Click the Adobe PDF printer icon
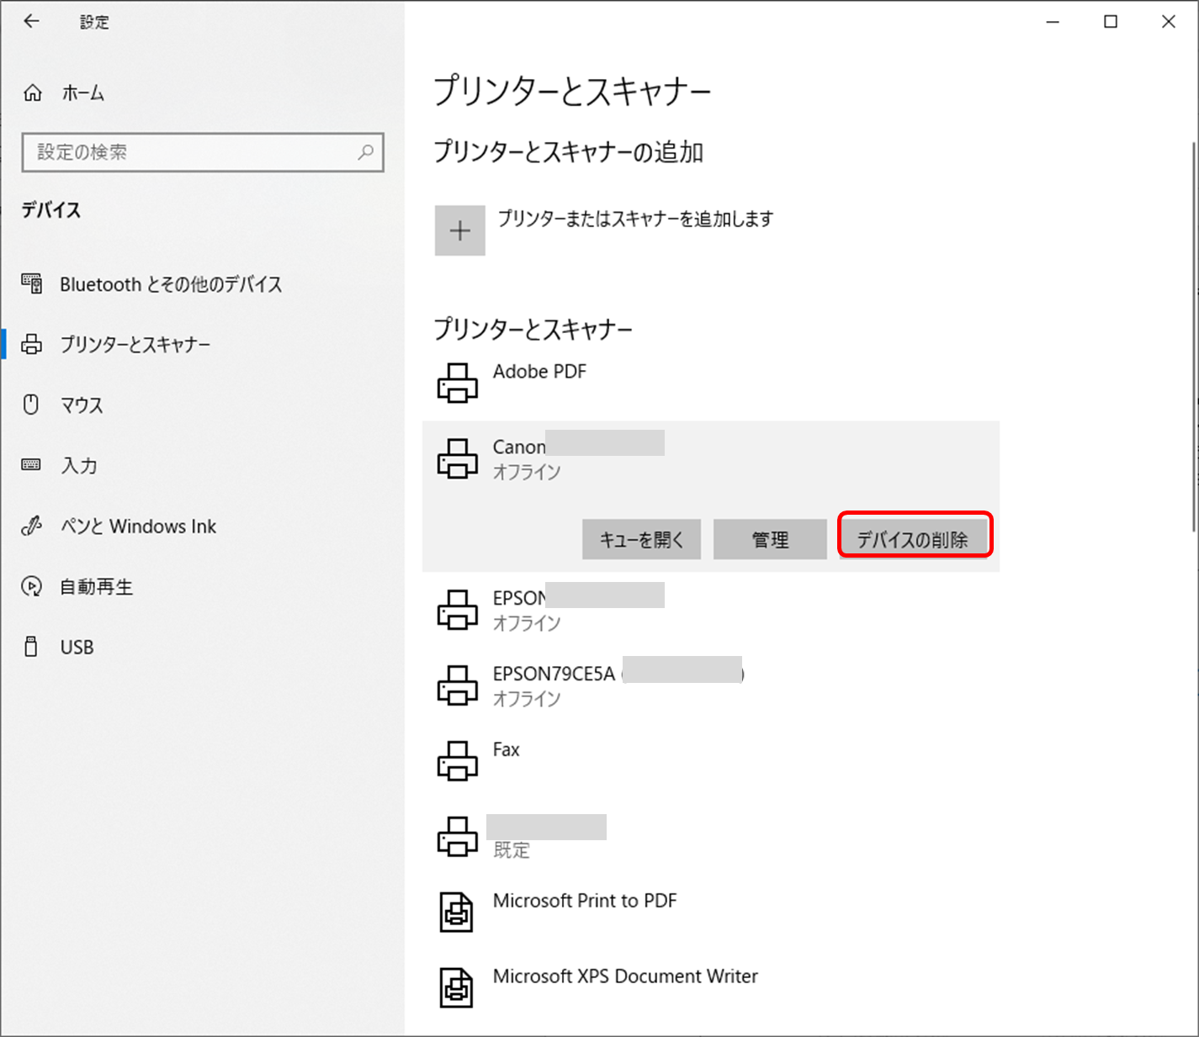This screenshot has width=1199, height=1037. 458,383
